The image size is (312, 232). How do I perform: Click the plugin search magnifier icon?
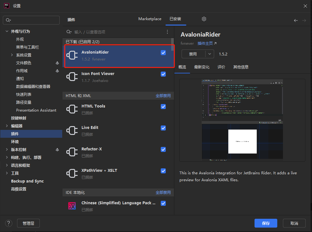tap(69, 32)
